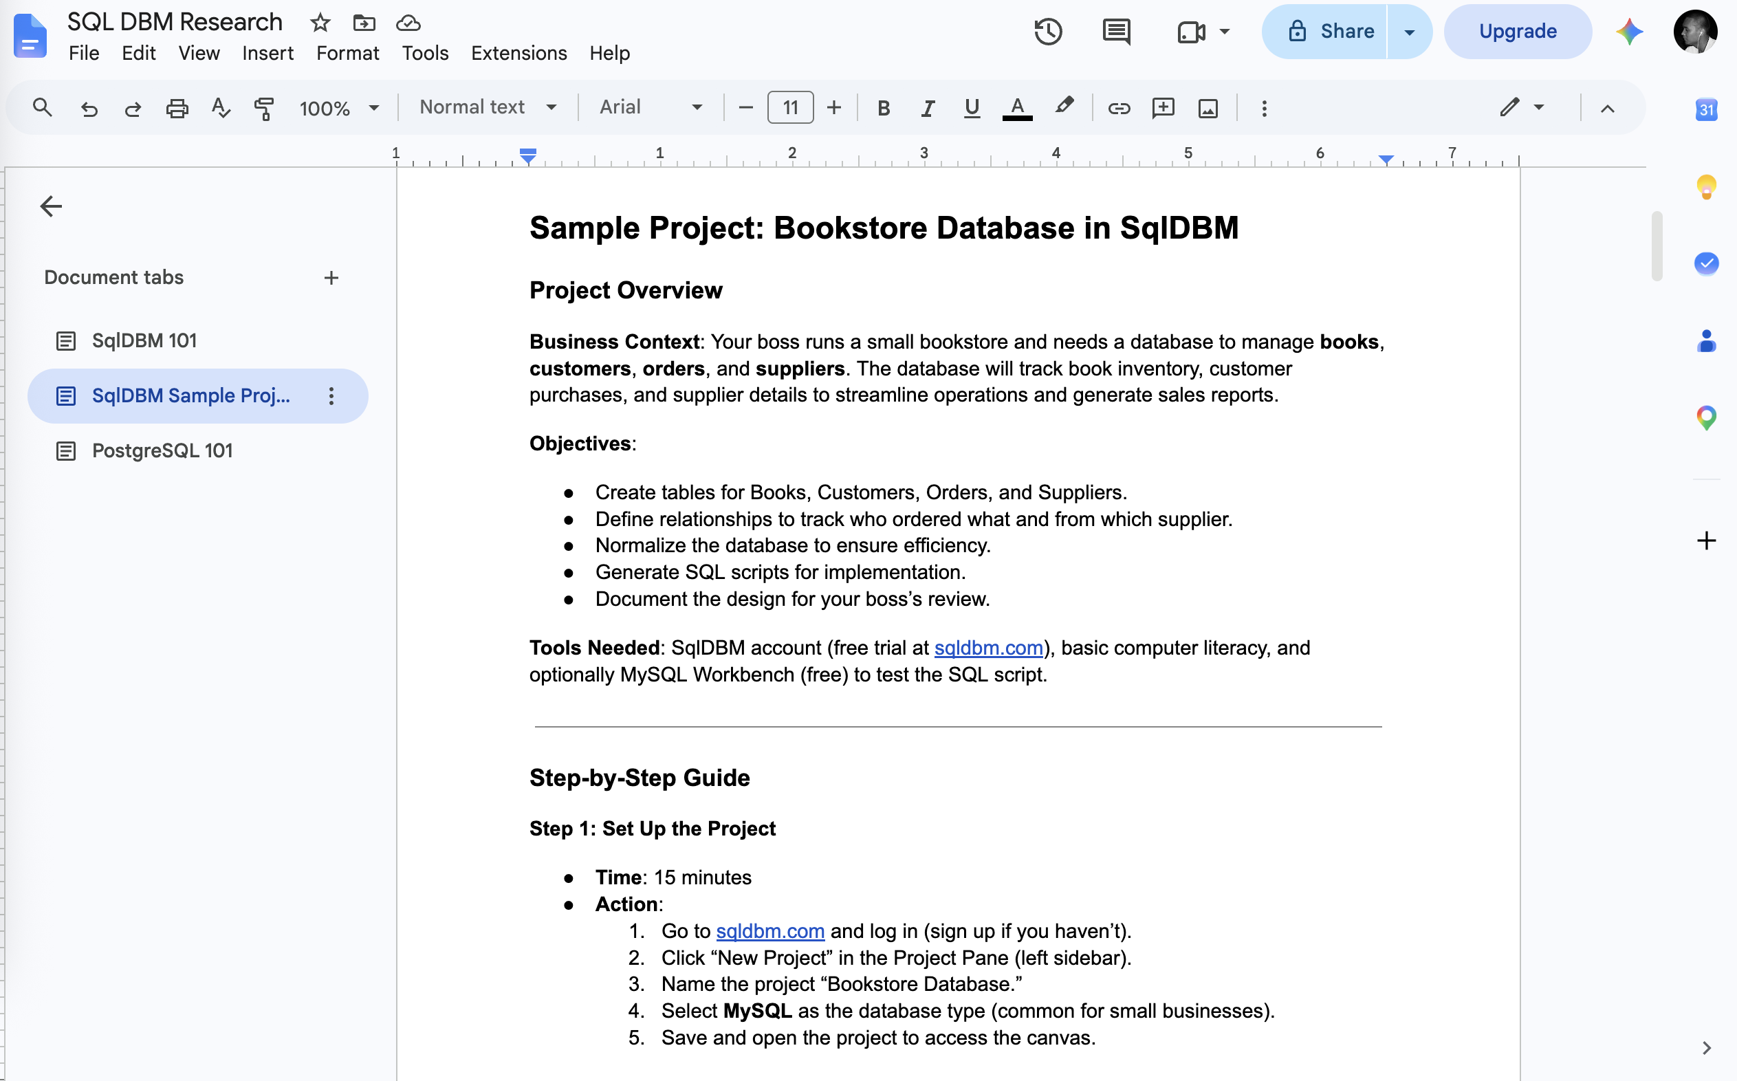
Task: Print the document
Action: pyautogui.click(x=177, y=108)
